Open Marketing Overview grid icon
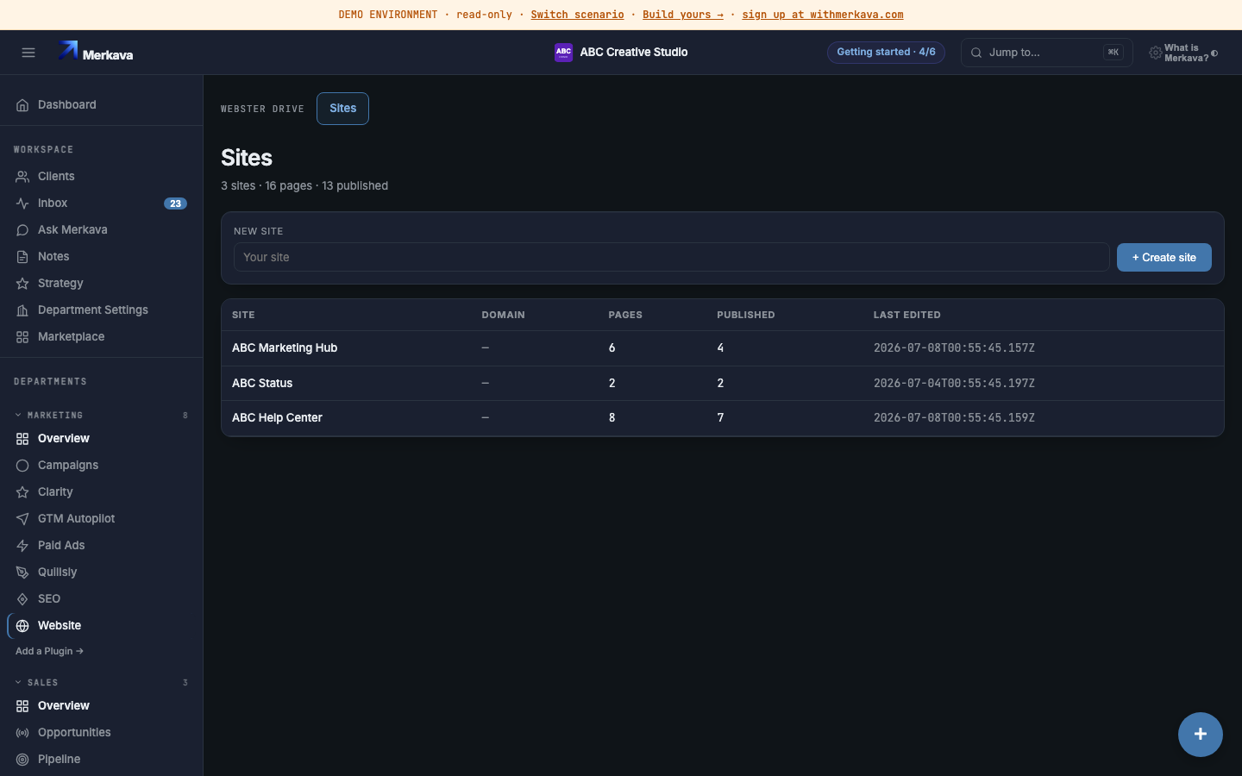This screenshot has width=1242, height=776. (x=22, y=439)
